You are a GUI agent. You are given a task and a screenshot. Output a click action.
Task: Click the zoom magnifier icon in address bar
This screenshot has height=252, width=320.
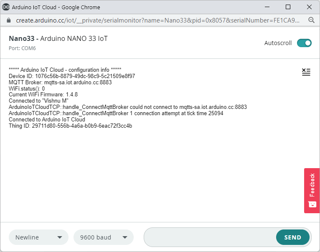311,20
